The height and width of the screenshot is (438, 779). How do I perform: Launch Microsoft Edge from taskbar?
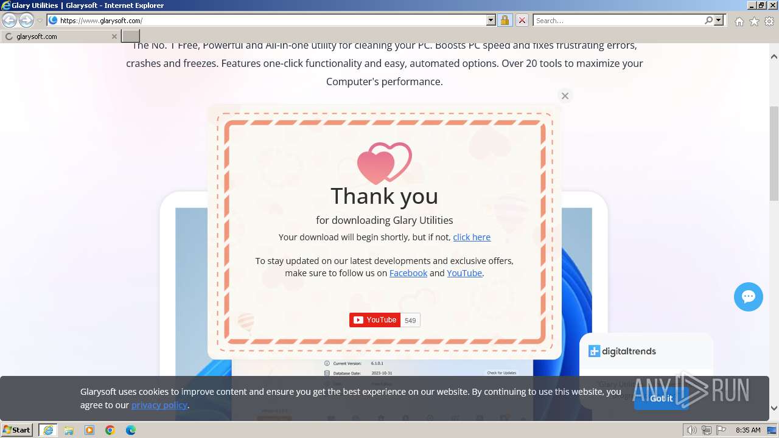pos(131,430)
